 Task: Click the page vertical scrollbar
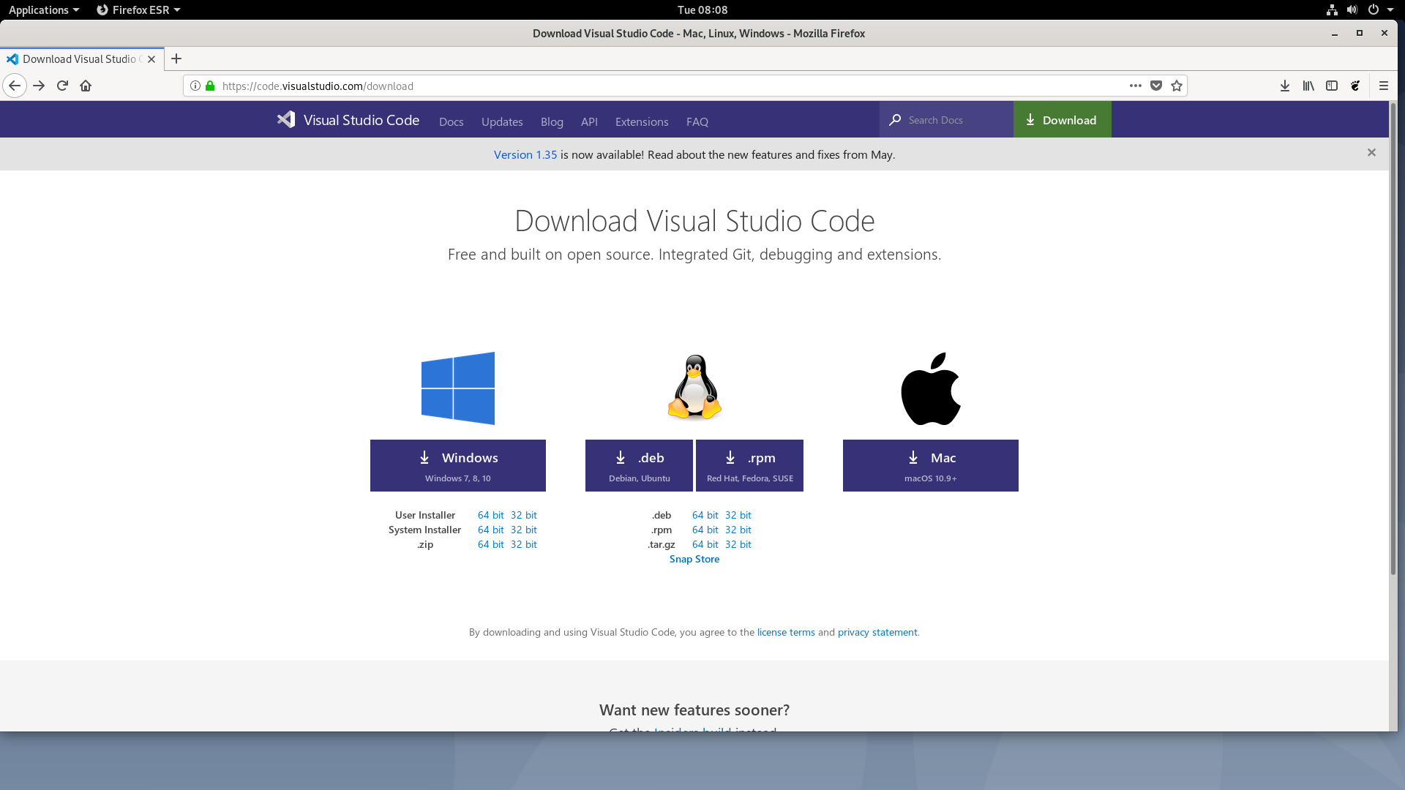click(1393, 339)
